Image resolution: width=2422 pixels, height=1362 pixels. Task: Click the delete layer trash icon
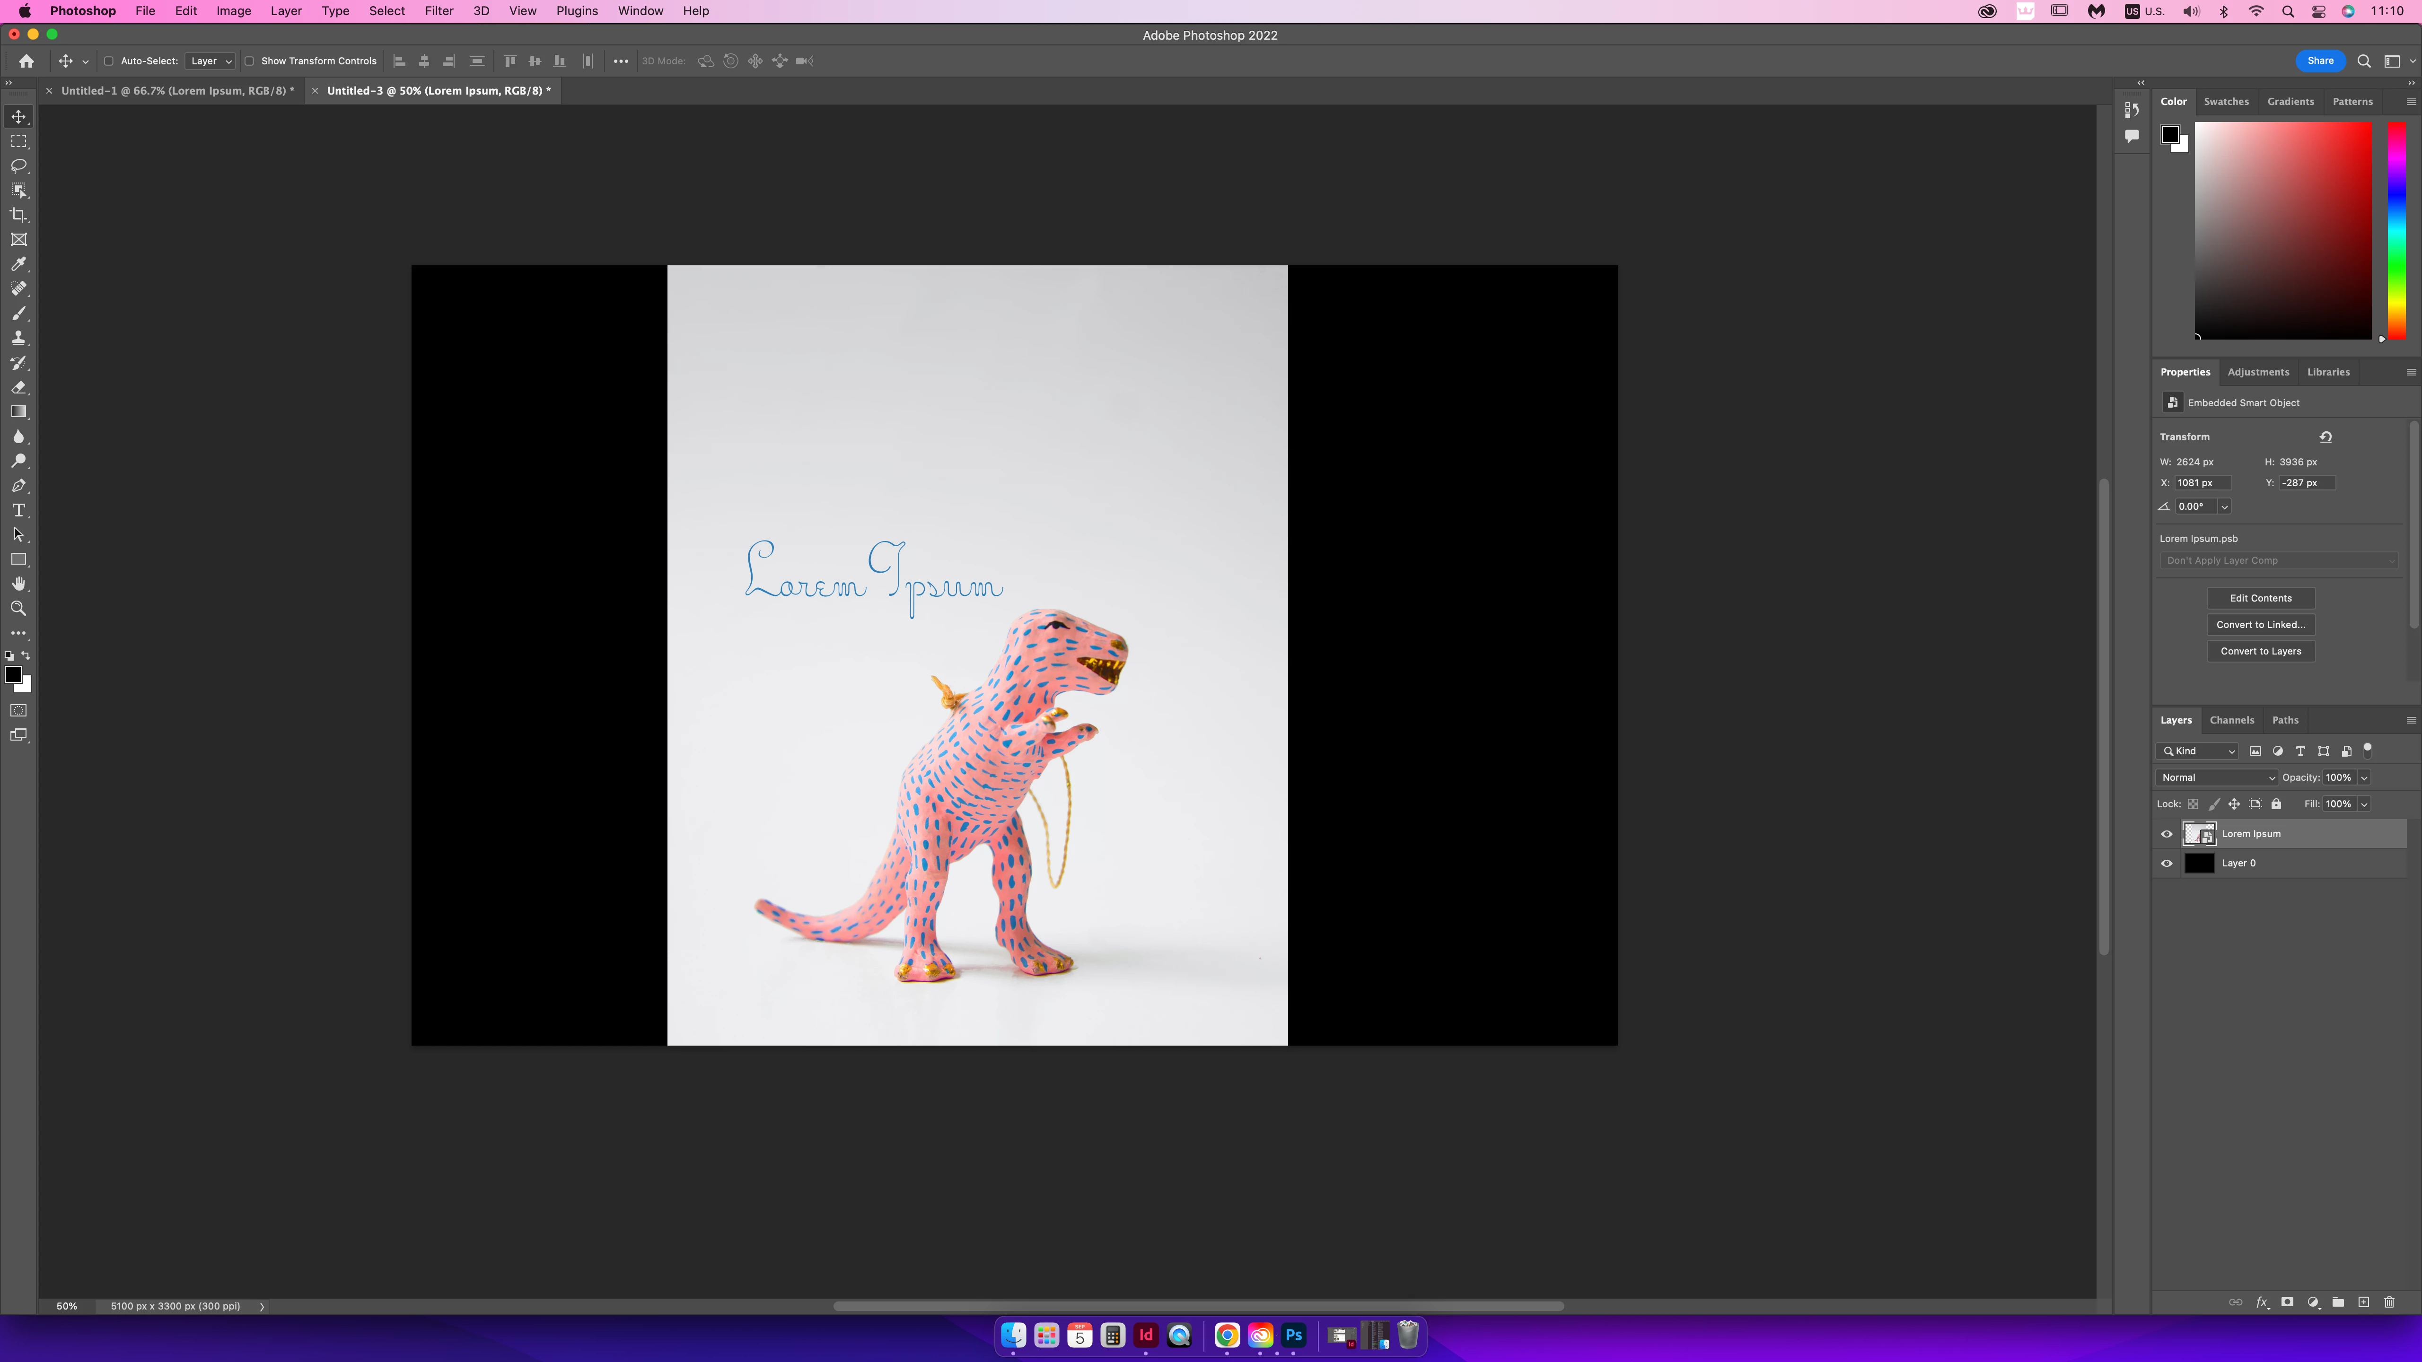pos(2389,1302)
